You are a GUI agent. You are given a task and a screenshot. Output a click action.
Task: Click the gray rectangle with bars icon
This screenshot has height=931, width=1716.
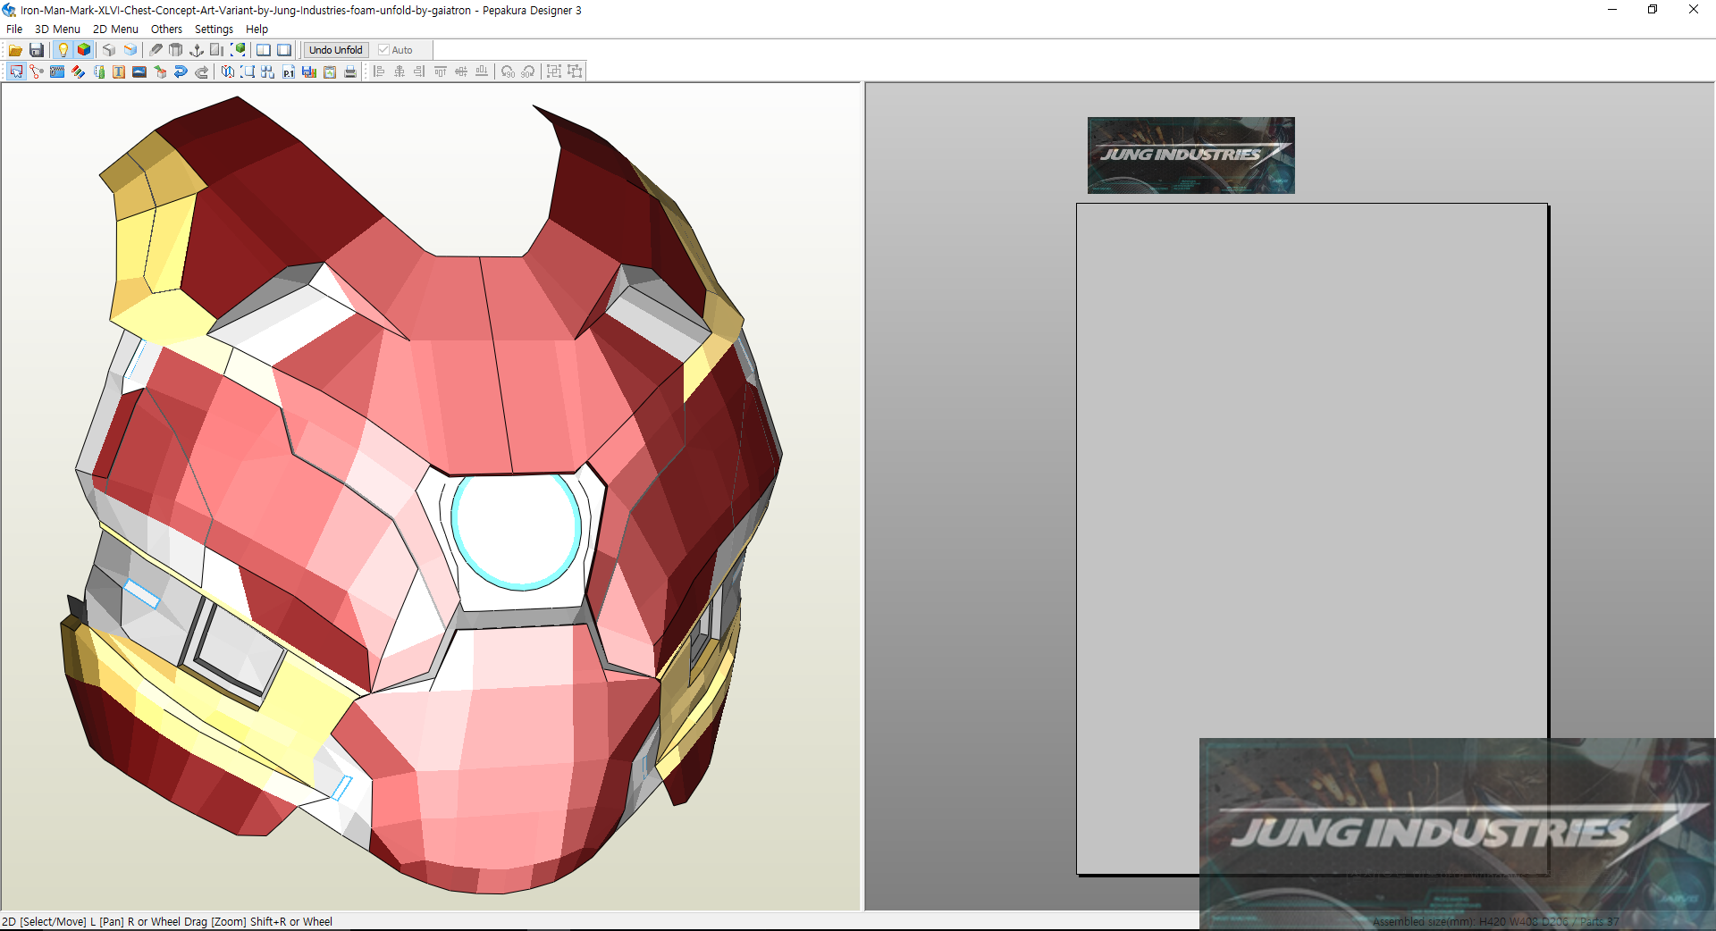[x=217, y=50]
